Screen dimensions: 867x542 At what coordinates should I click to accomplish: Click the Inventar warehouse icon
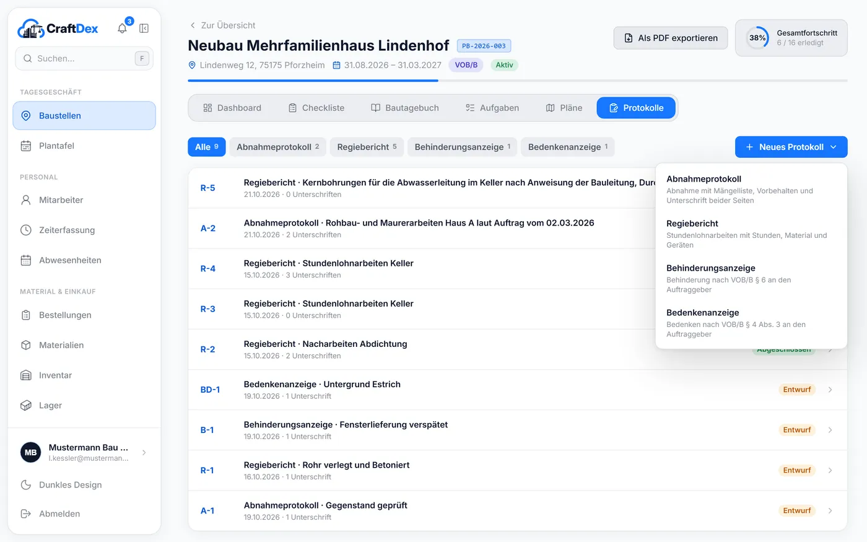click(x=26, y=375)
